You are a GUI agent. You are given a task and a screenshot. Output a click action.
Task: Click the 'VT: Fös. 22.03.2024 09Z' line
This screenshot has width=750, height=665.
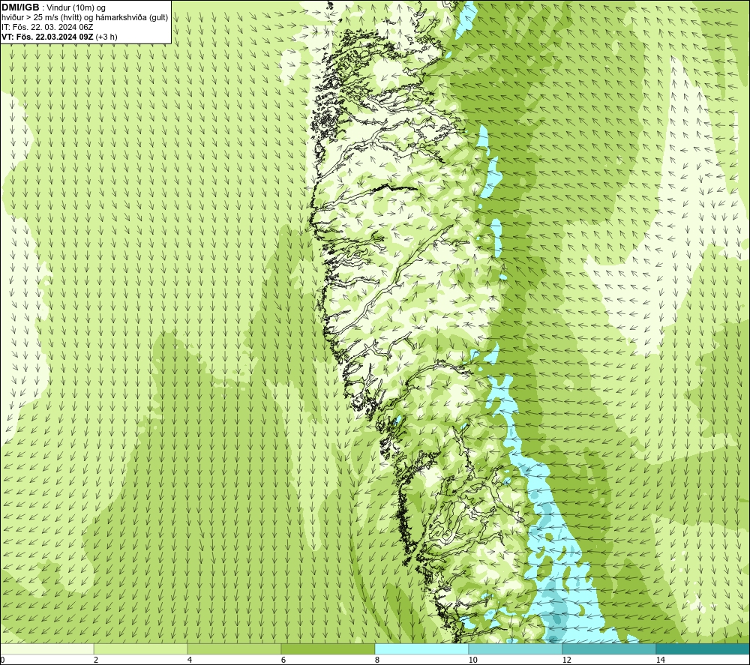coord(59,37)
